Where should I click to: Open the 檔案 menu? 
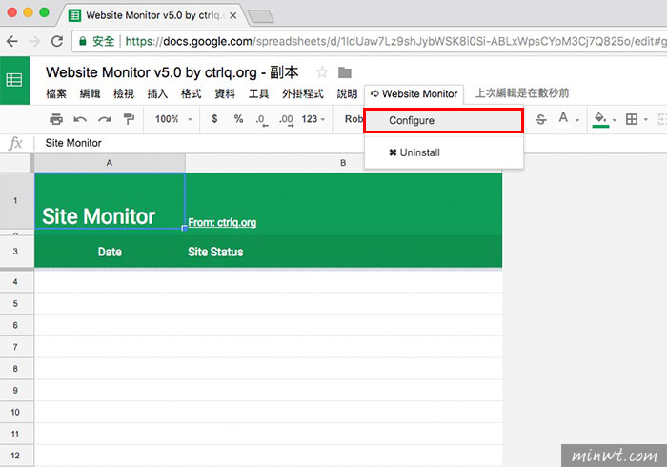56,93
